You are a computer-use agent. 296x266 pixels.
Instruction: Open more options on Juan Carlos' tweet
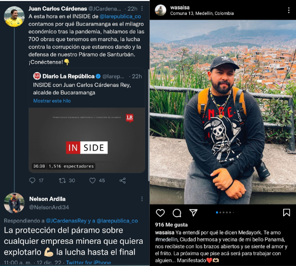pyautogui.click(x=142, y=9)
